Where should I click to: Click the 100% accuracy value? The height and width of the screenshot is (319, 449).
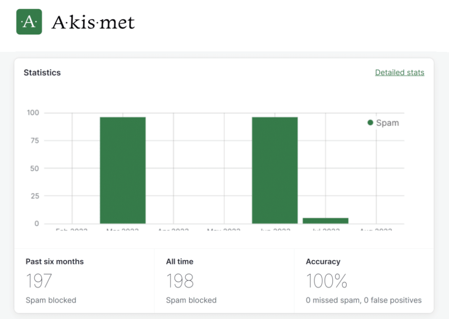[327, 281]
